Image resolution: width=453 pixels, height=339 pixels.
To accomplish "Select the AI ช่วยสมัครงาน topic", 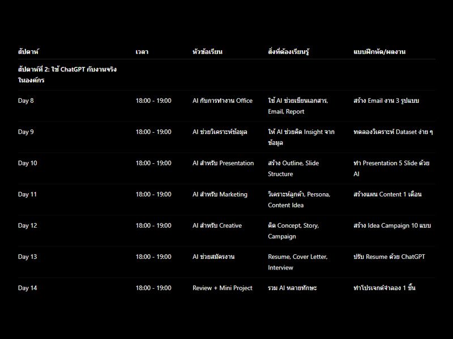I will (213, 257).
